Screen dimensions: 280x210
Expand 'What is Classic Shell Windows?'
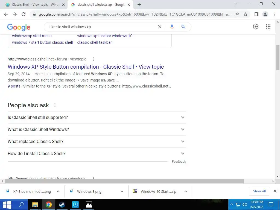coord(97,129)
